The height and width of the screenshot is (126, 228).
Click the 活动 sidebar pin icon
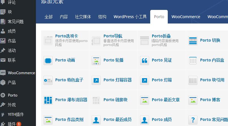tap(3, 50)
